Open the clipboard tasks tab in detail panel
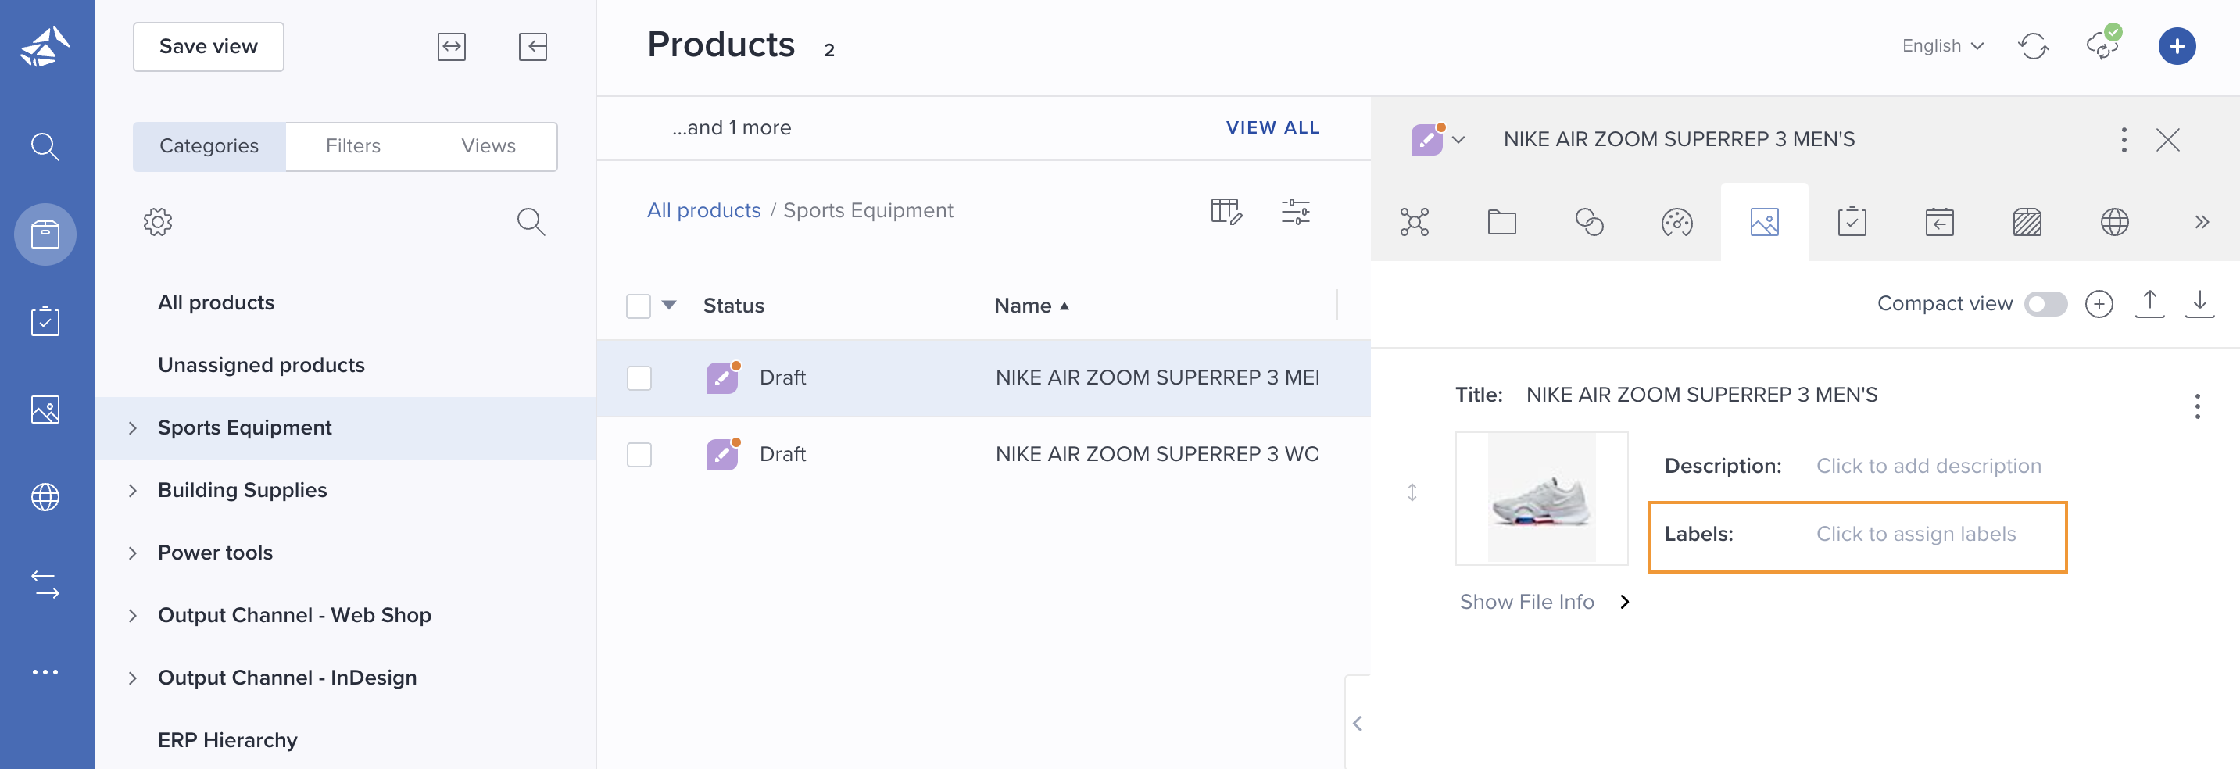 point(1852,223)
